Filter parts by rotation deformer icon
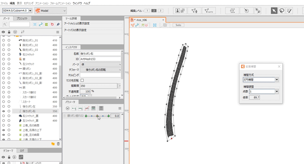 coord(52,24)
